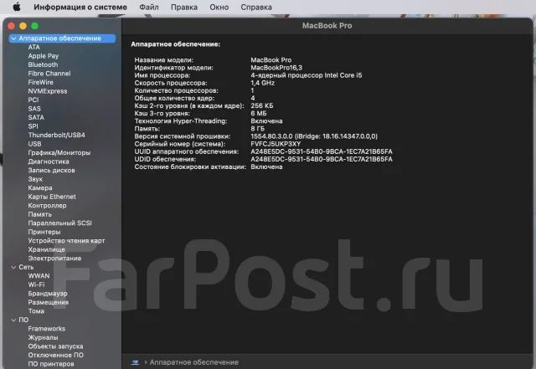Select Bluetooth in the sidebar
Viewport: 536px width, 369px height.
pos(43,64)
